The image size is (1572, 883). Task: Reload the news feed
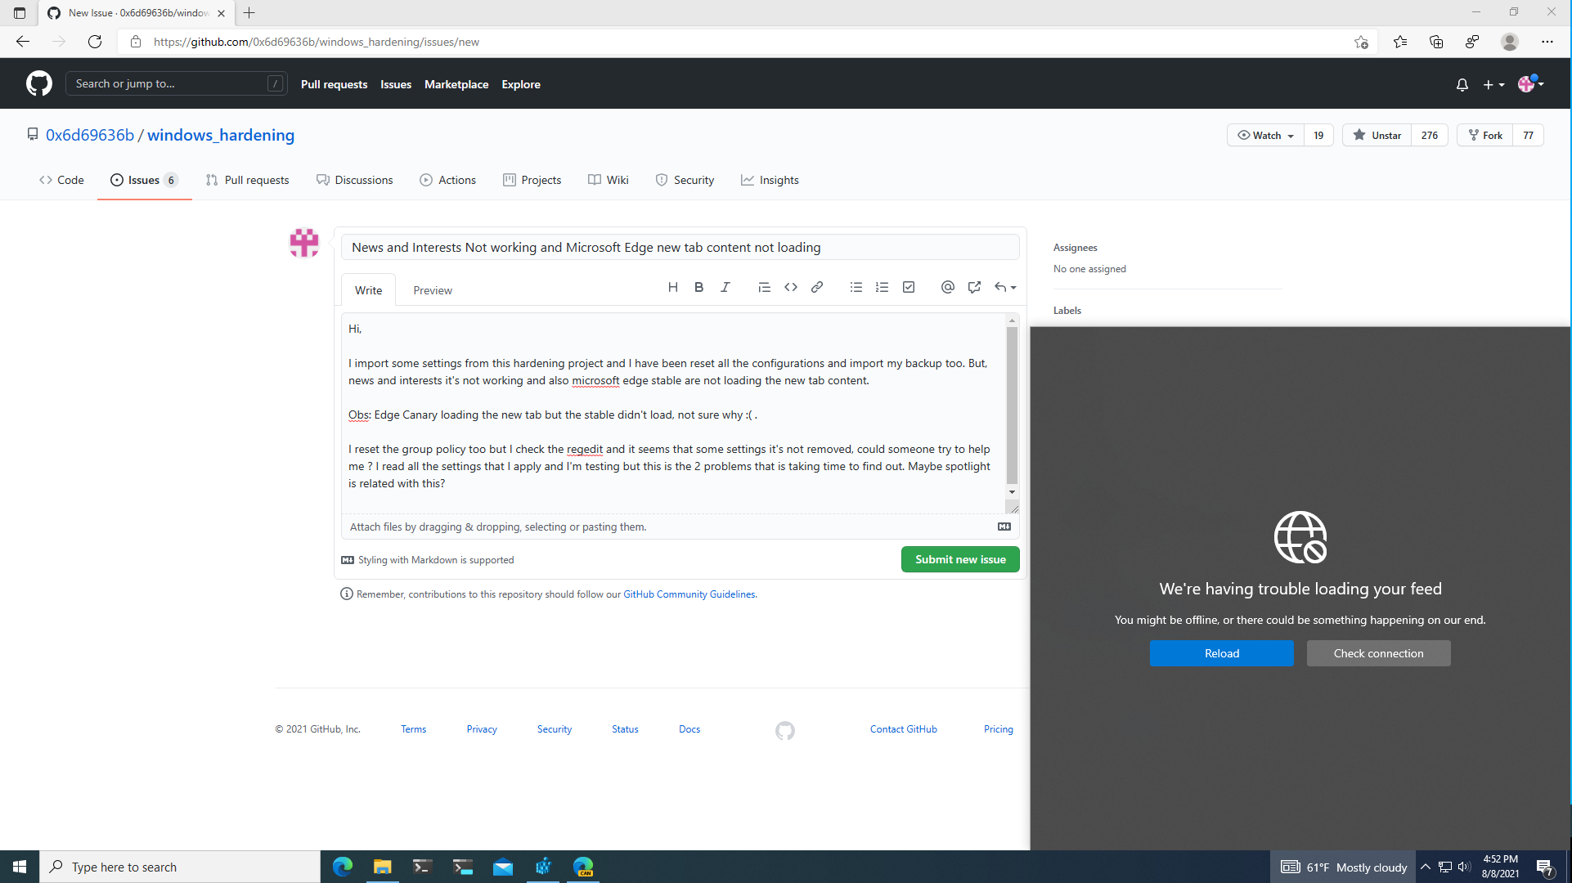pyautogui.click(x=1221, y=653)
